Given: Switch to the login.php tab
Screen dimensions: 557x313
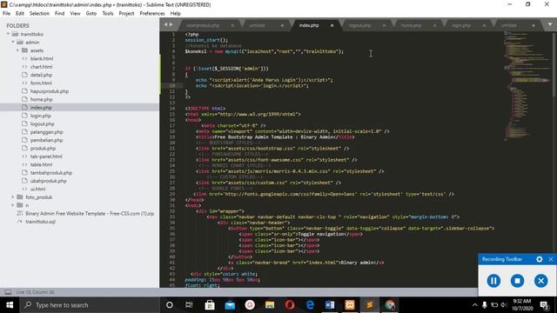Looking at the screenshot, I should [x=461, y=25].
